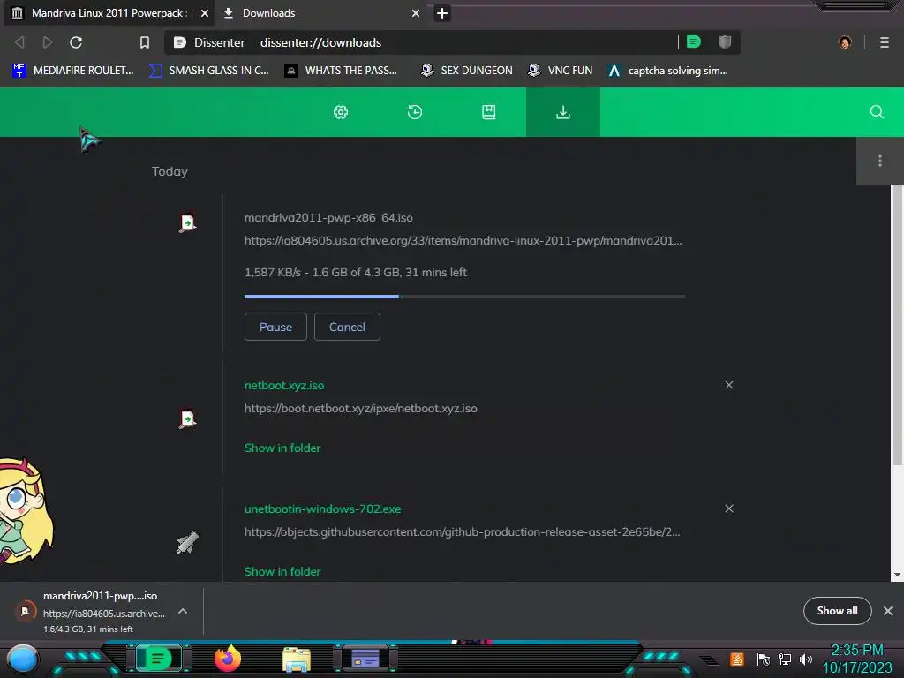Click scrollbar down arrow
The height and width of the screenshot is (678, 904).
[897, 575]
